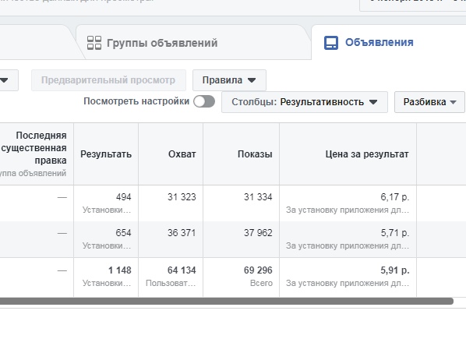Click the Группы объявлений grid icon

click(94, 43)
